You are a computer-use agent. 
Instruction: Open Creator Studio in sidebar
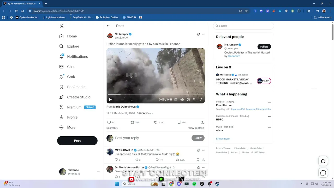75,97
